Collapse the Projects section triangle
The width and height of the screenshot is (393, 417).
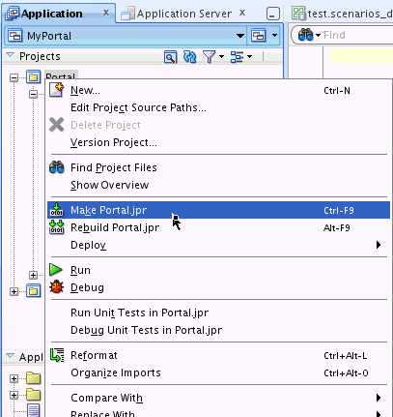11,55
